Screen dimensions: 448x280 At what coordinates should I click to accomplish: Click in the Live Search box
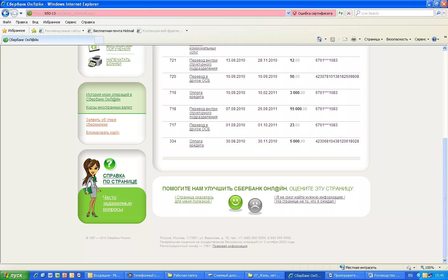(394, 13)
